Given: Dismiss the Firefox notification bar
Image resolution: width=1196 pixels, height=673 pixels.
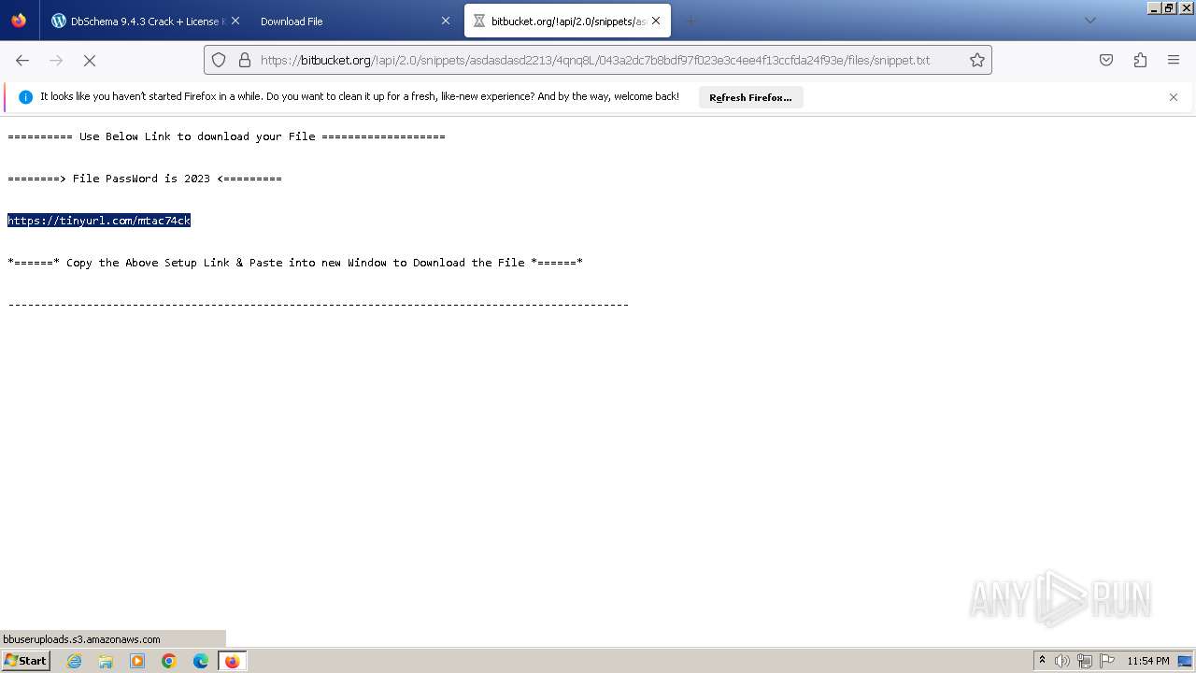Looking at the screenshot, I should pos(1174,97).
